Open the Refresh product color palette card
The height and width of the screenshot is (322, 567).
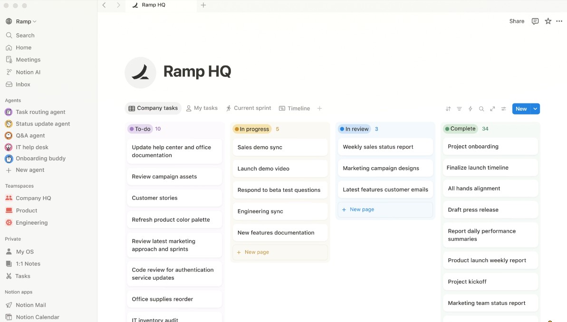point(174,220)
